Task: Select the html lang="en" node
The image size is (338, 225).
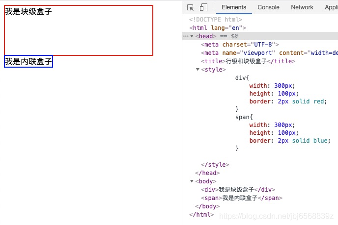Action: 218,28
